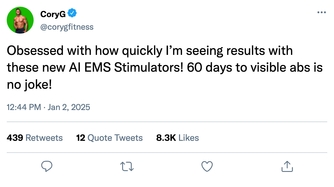
Task: Like the tweet with the heart icon
Action: (x=207, y=166)
